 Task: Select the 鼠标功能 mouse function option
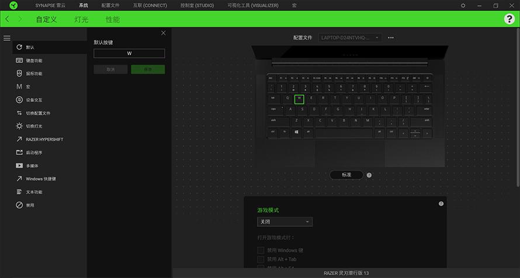pos(50,73)
